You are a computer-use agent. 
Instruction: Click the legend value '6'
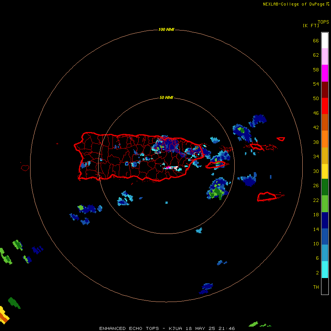(x=317, y=258)
